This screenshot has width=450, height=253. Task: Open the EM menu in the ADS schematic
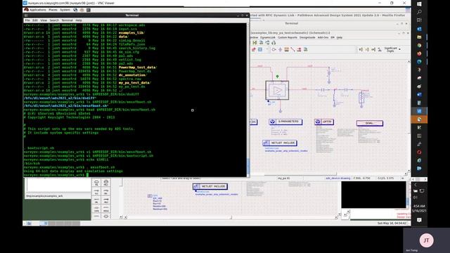(x=333, y=37)
